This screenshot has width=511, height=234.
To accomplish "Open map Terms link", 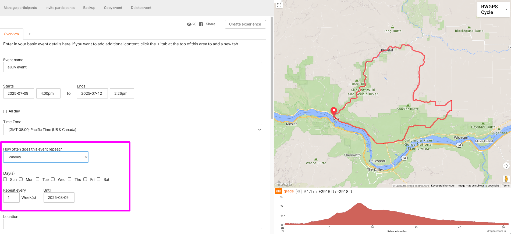I will coord(506,186).
